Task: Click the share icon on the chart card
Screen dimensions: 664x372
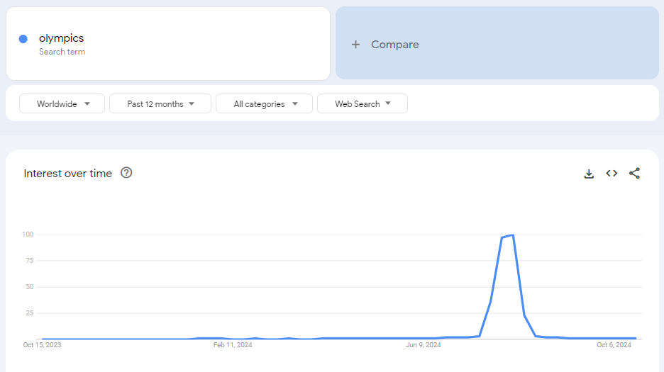Action: pyautogui.click(x=634, y=174)
